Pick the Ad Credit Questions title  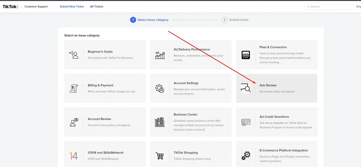click(x=274, y=117)
